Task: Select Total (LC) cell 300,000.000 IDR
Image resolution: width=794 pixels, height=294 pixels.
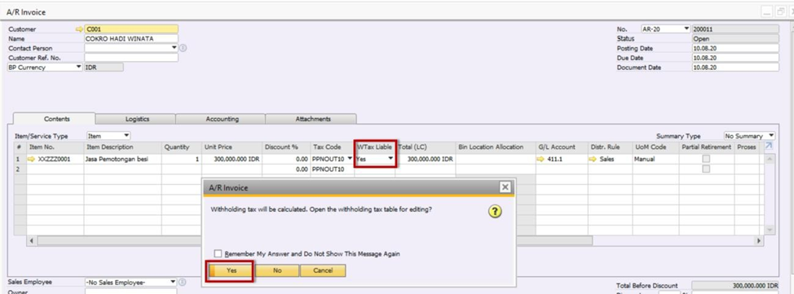Action: 426,159
